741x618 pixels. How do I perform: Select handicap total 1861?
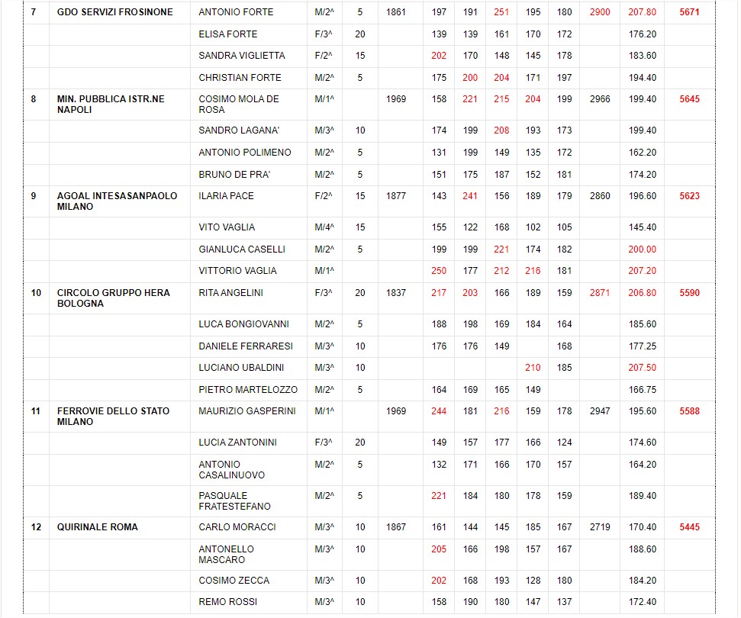[395, 12]
